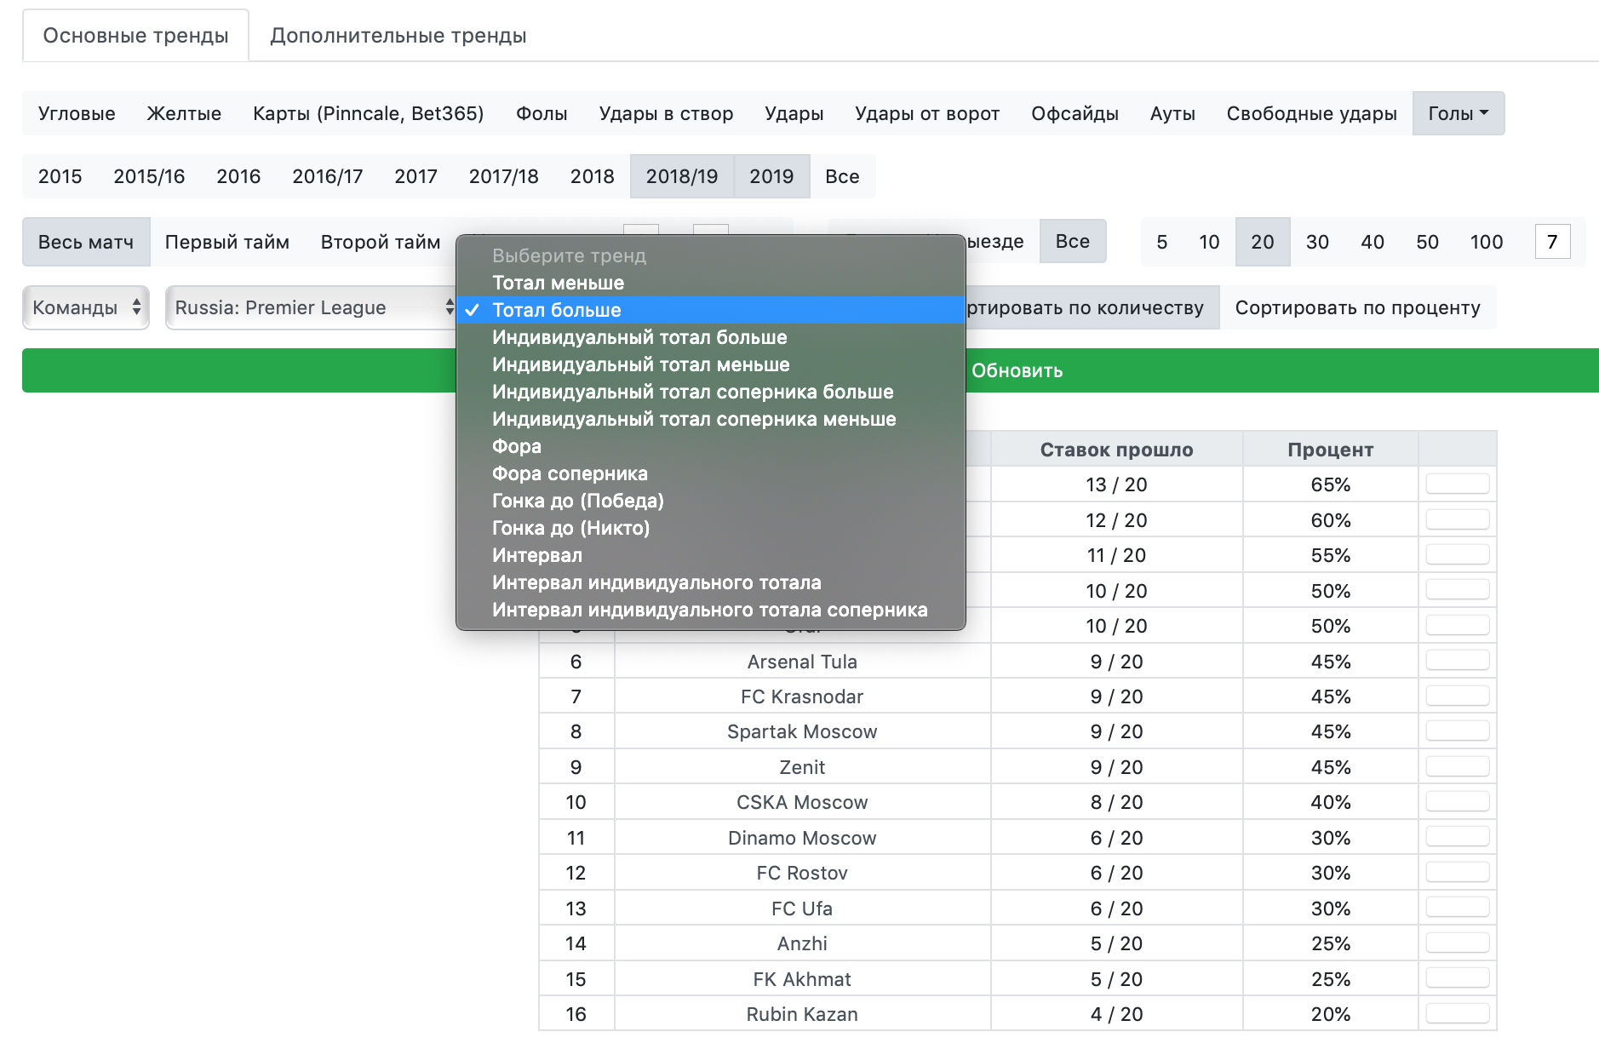The image size is (1599, 1049).
Task: Set last matches count to 20
Action: click(1263, 242)
